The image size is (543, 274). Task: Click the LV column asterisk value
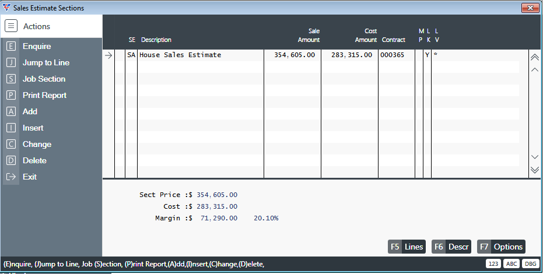(435, 54)
